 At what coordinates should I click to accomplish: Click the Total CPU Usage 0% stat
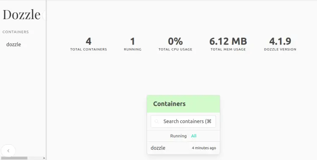pos(175,44)
